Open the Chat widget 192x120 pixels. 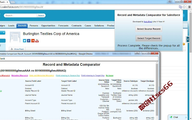[175, 117]
